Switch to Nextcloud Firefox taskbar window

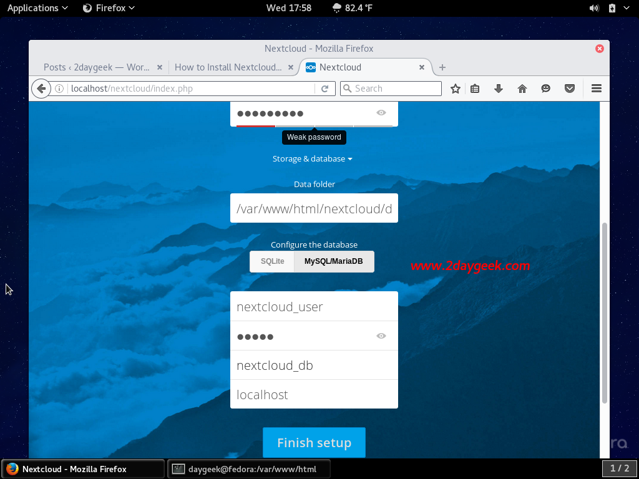(83, 469)
